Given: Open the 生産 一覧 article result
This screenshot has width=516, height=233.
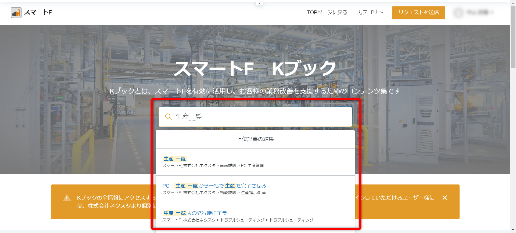Looking at the screenshot, I should tap(175, 159).
